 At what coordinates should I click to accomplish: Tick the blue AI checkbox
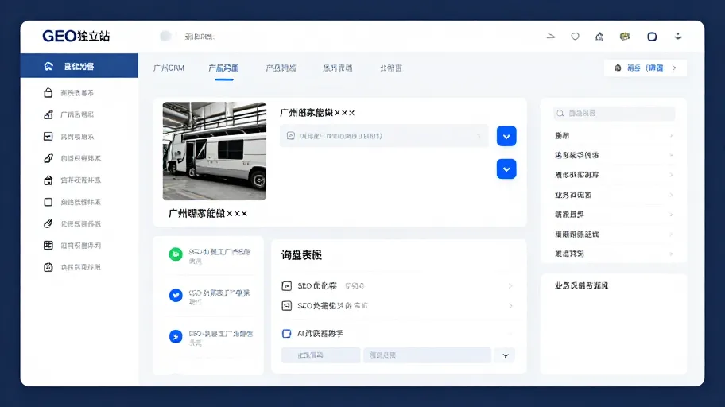(287, 333)
